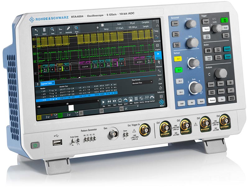Viewport: 249px width, 189px height.
Task: Push the camera screenshot hardware button
Action: pos(208,51)
